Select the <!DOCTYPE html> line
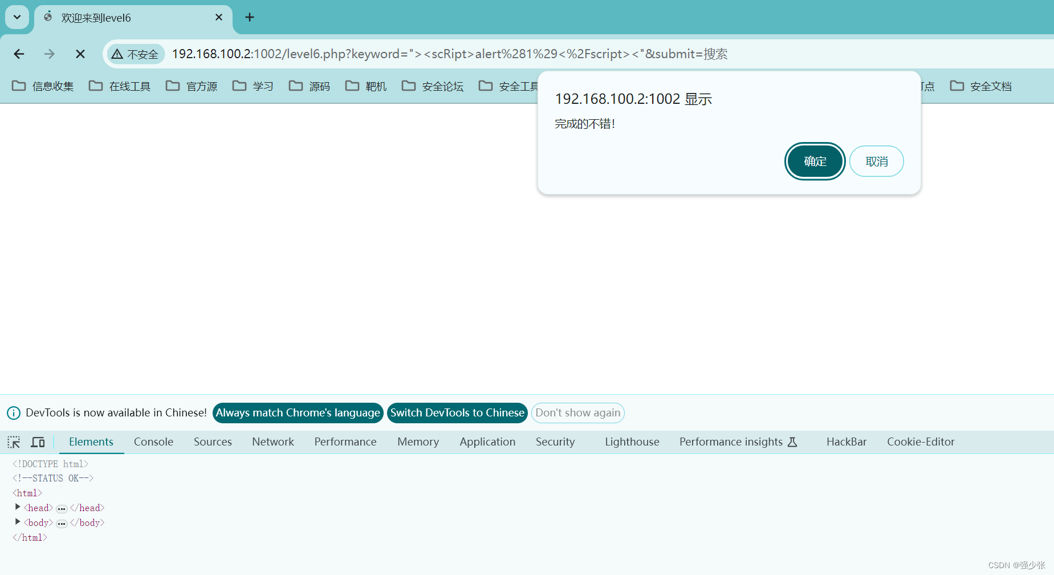This screenshot has width=1054, height=575. pos(50,464)
